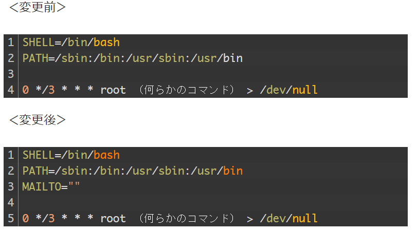Click the <変更前> heading text
Viewport: 417px width, 232px height.
tap(38, 8)
